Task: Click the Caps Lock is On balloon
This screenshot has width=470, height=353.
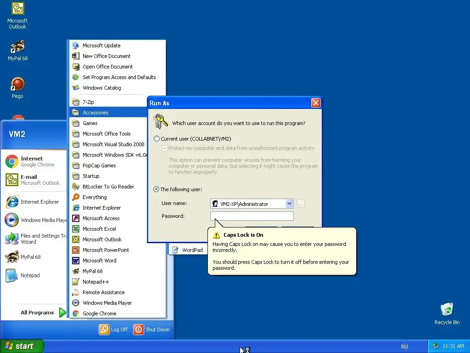Action: pos(282,251)
